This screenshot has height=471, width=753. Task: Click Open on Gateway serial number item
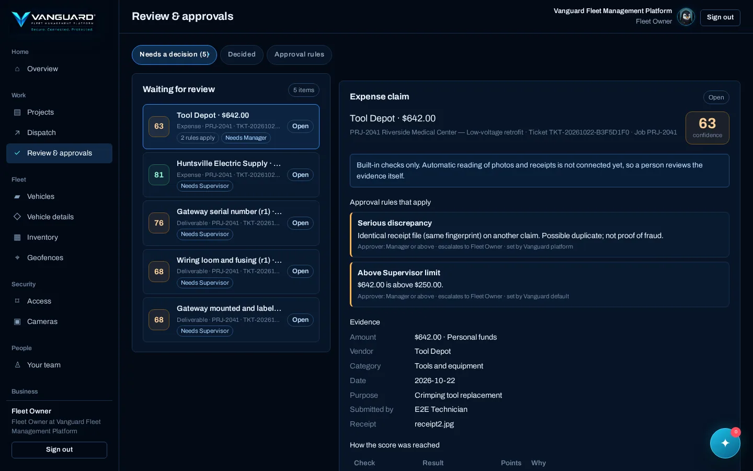point(300,223)
